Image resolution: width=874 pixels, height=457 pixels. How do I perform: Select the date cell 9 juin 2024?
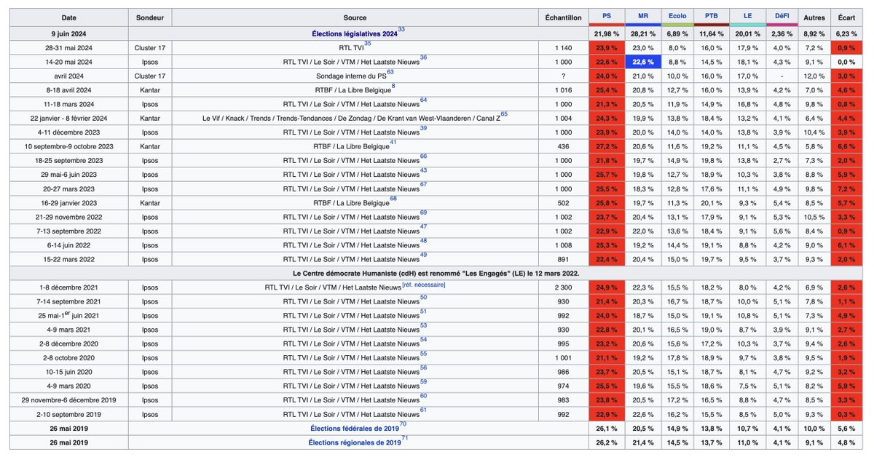tap(69, 33)
